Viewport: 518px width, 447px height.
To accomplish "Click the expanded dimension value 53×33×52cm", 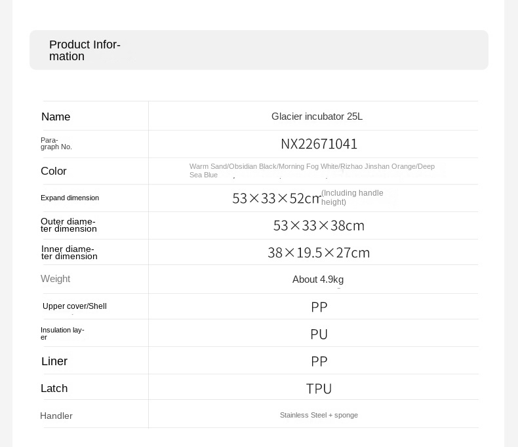I will 276,198.
